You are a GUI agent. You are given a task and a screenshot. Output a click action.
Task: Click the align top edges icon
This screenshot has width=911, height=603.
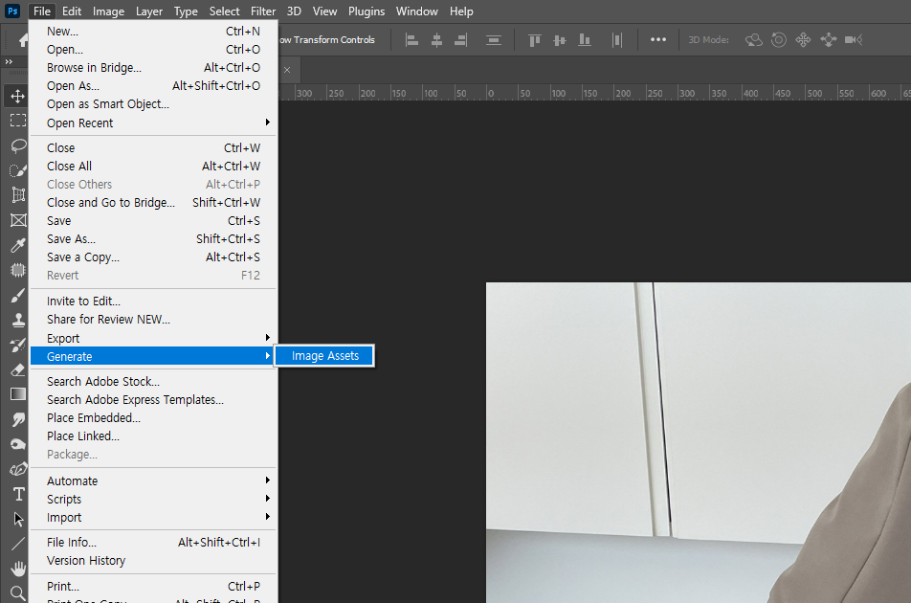pyautogui.click(x=535, y=40)
